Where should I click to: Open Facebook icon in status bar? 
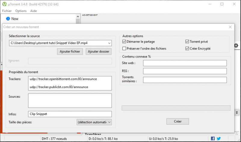click(213, 138)
